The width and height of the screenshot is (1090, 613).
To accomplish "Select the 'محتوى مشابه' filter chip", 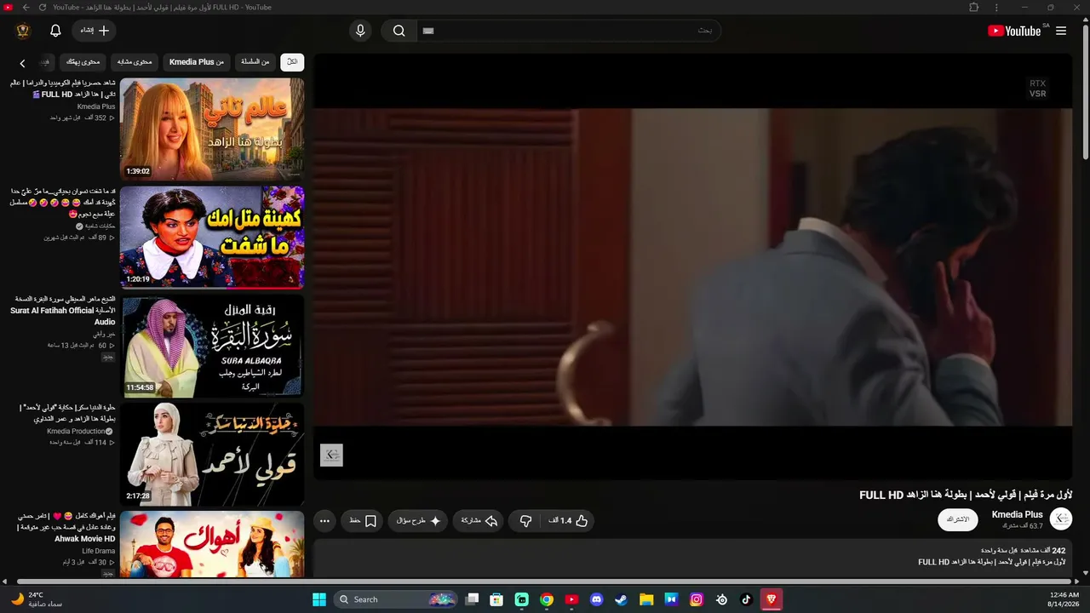I will 135,62.
